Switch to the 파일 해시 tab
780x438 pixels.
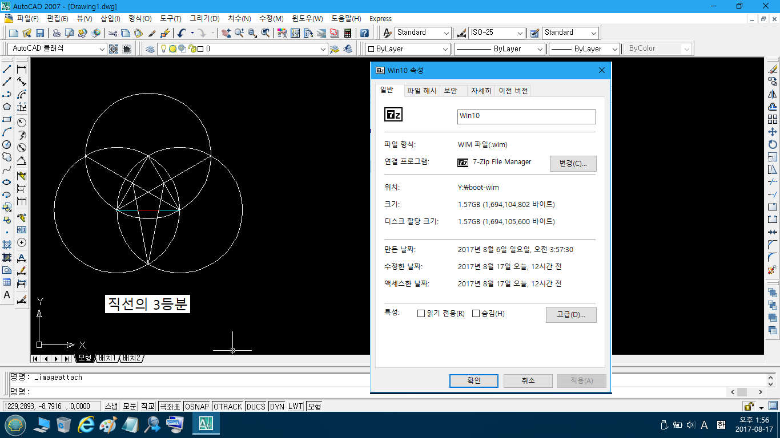pos(421,91)
